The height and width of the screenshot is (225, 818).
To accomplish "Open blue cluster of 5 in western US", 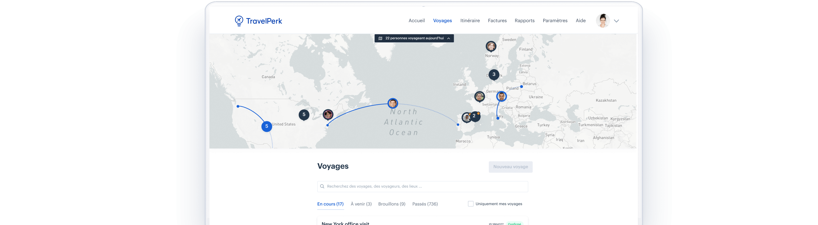I will pos(266,127).
